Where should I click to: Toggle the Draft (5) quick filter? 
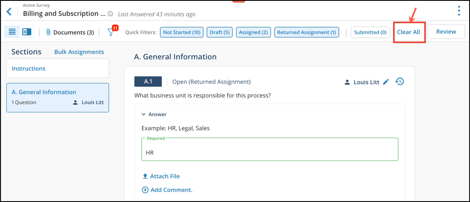tap(220, 32)
